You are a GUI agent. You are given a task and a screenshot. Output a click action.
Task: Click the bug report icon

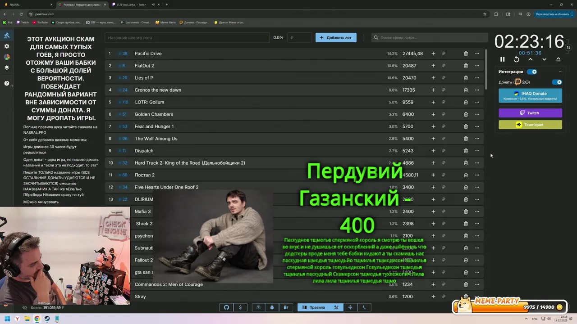(x=272, y=307)
